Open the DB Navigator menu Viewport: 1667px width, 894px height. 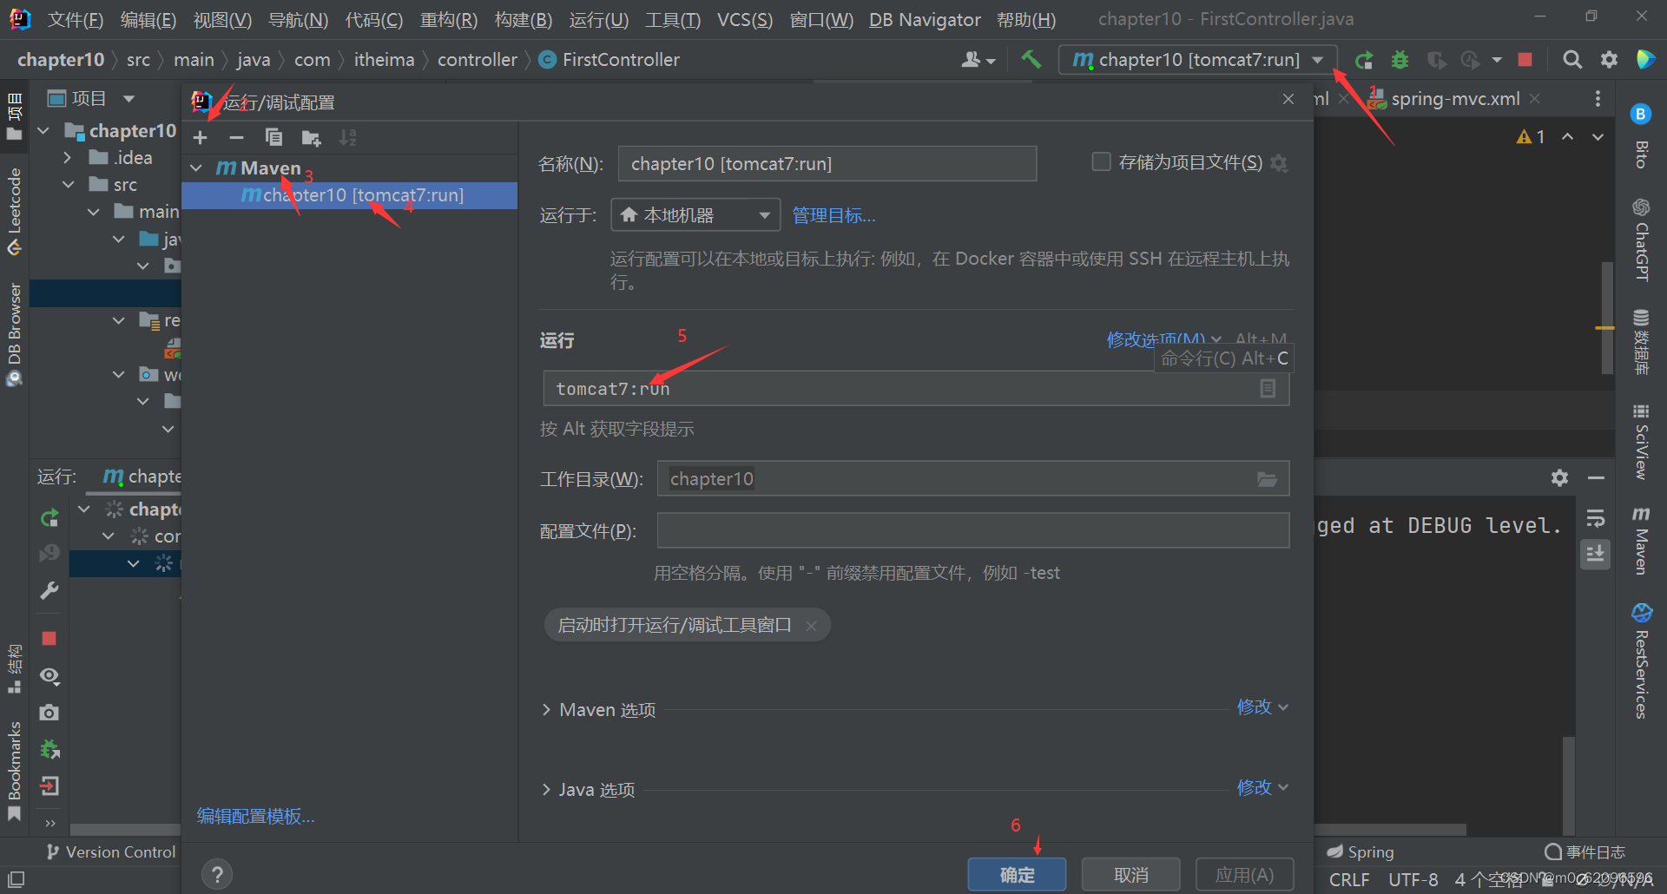pos(925,19)
